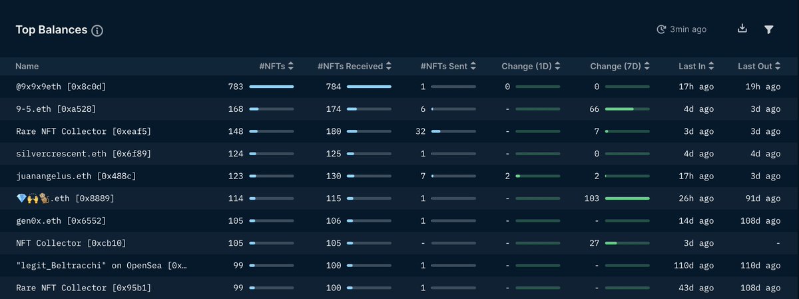Sort by Change (7D) column arrows
This screenshot has width=799, height=299.
pos(647,67)
